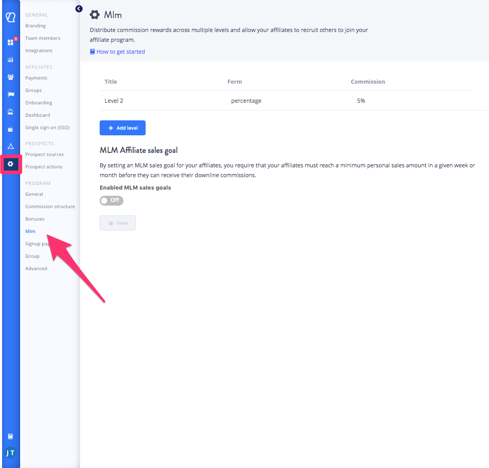Click the settings gear icon in sidebar

pos(10,164)
